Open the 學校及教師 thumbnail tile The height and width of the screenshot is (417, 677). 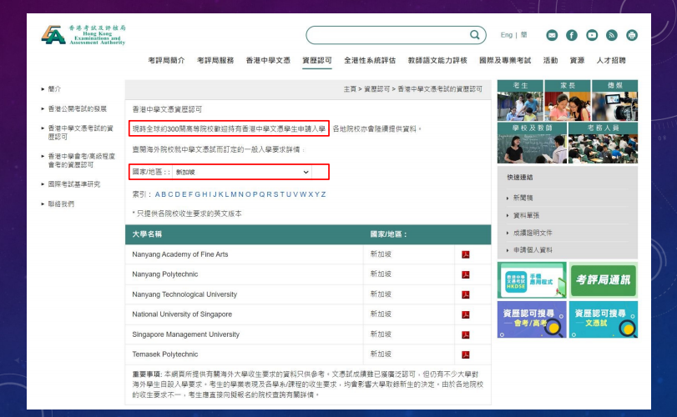click(x=532, y=143)
